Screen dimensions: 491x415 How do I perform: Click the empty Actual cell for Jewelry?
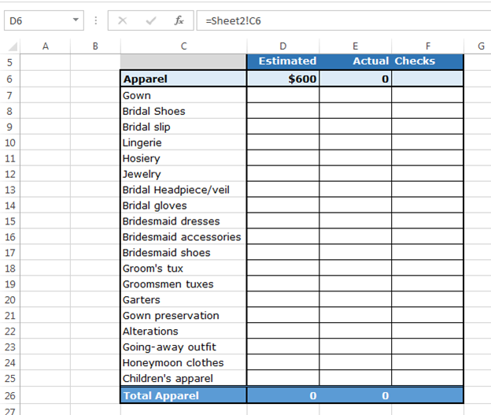click(x=356, y=174)
